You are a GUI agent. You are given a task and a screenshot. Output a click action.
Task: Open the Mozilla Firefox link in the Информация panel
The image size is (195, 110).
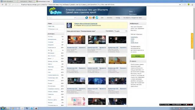coord(134,37)
